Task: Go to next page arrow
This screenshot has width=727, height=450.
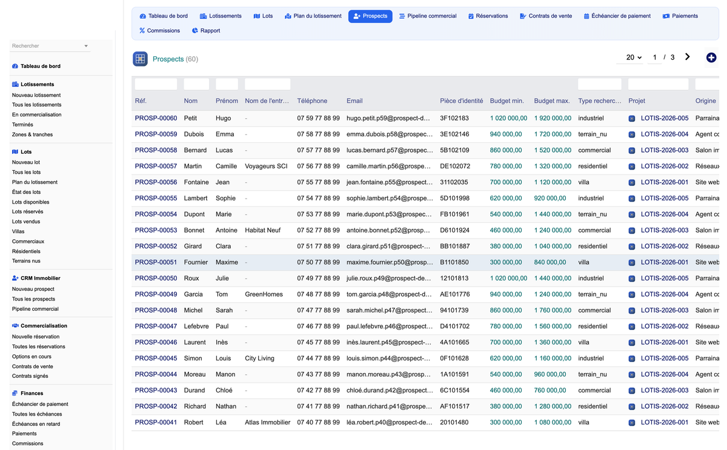Action: click(x=687, y=57)
